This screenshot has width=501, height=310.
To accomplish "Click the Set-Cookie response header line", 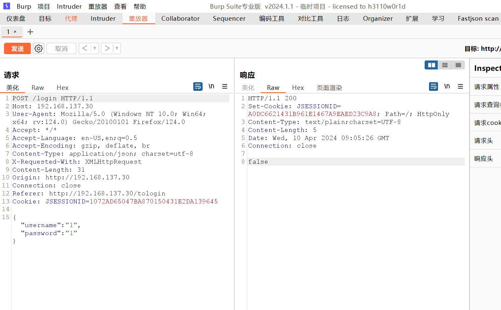I will tap(294, 106).
